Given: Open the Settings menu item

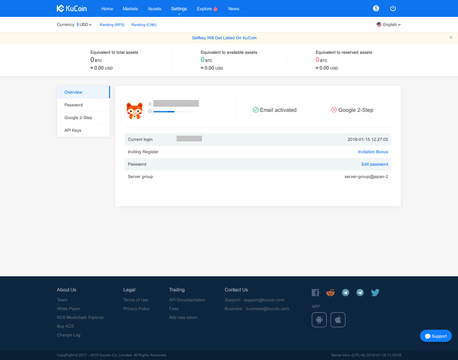Looking at the screenshot, I should [x=179, y=9].
